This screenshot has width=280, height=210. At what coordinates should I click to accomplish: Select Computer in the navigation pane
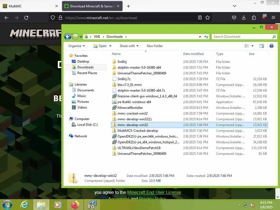pyautogui.click(x=82, y=119)
